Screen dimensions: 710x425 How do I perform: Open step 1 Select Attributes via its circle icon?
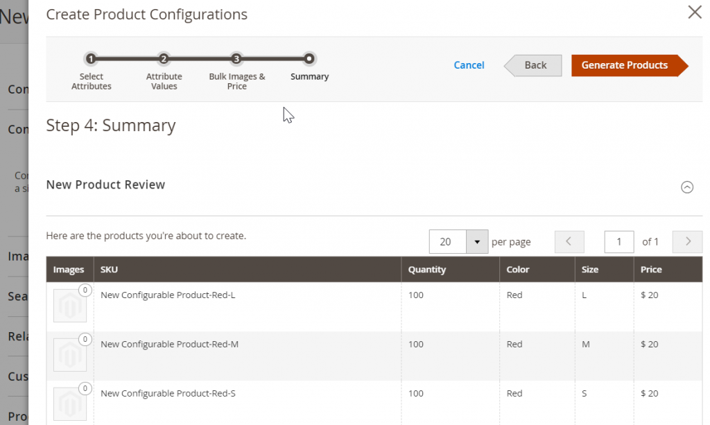click(91, 60)
